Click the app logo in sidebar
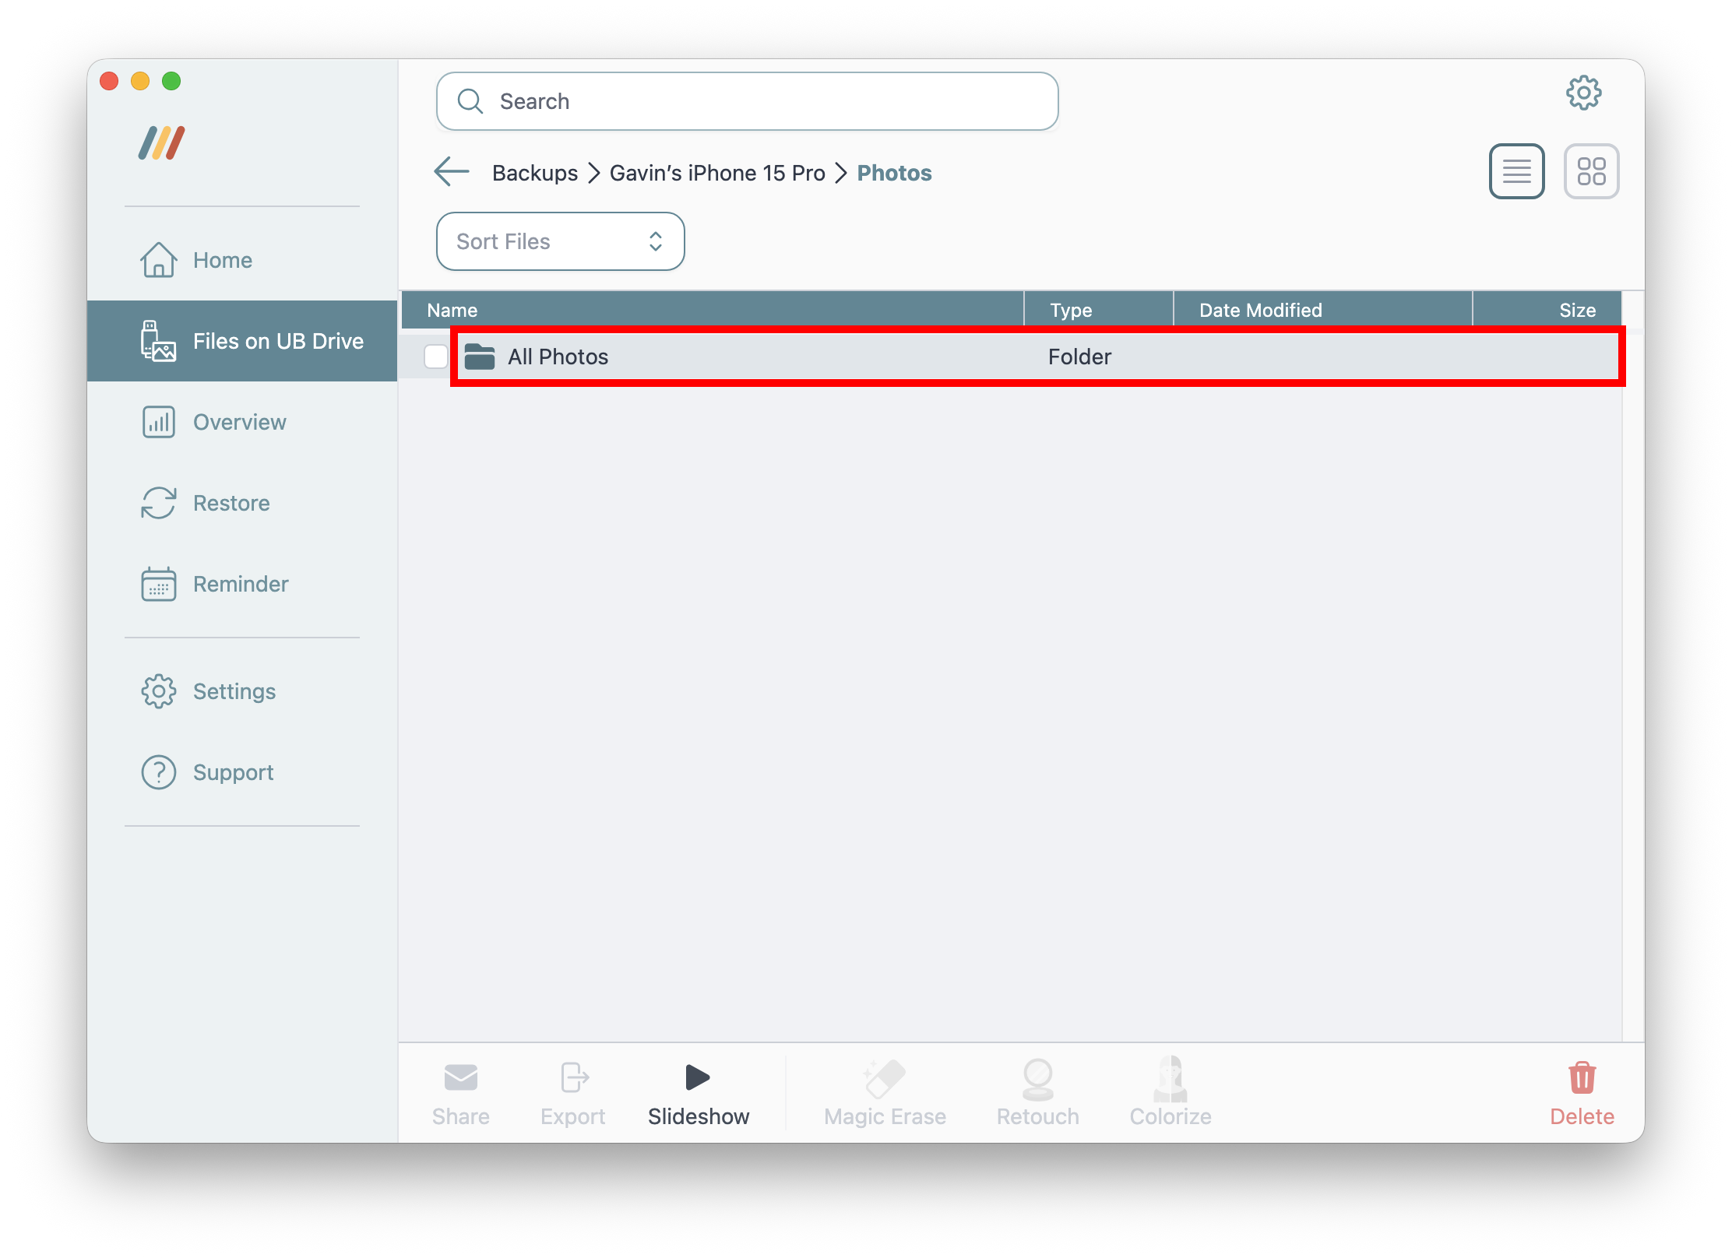Viewport: 1732px width, 1258px height. (162, 143)
